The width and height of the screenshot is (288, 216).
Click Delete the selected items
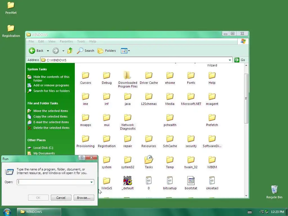(51, 128)
